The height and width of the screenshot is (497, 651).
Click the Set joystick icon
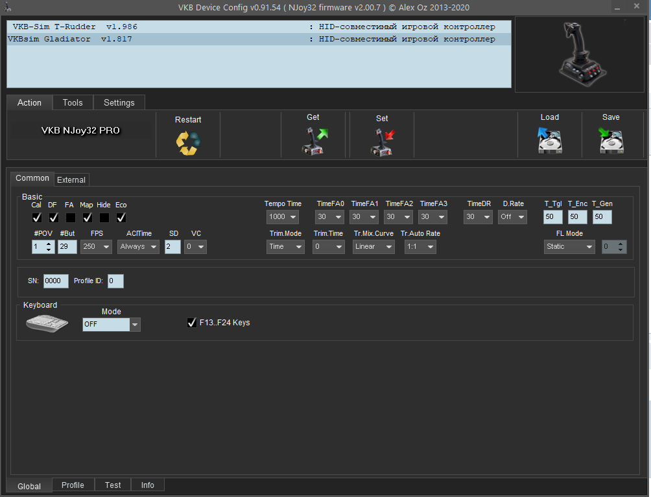click(382, 141)
